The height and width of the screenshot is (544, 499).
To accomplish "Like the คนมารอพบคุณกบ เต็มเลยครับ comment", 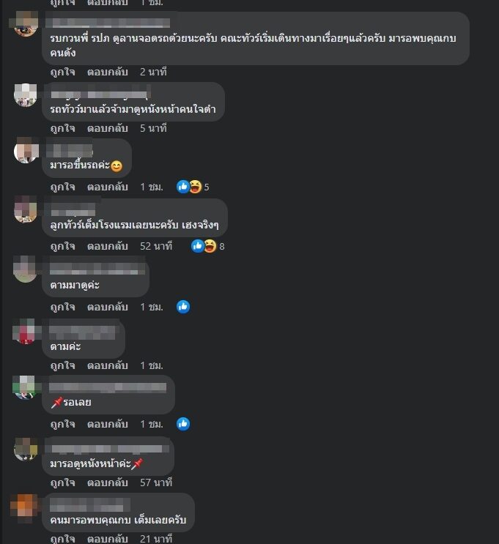I will coord(62,539).
